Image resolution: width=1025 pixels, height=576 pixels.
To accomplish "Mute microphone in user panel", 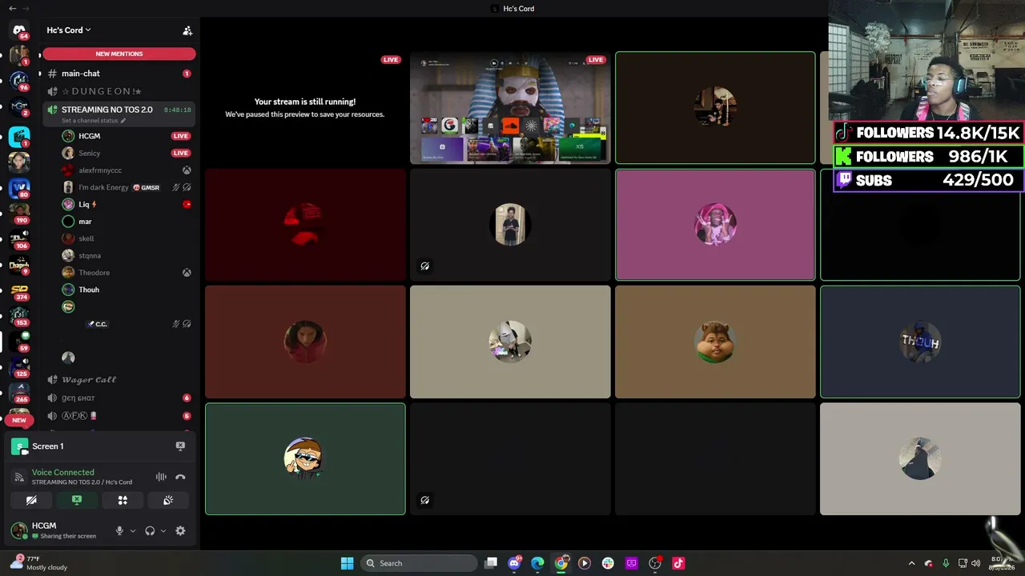I will point(119,530).
